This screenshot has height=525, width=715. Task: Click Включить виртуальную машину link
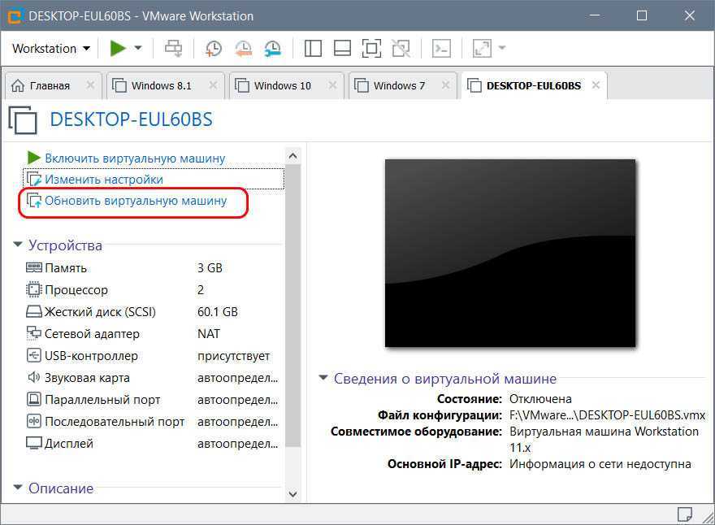point(135,158)
